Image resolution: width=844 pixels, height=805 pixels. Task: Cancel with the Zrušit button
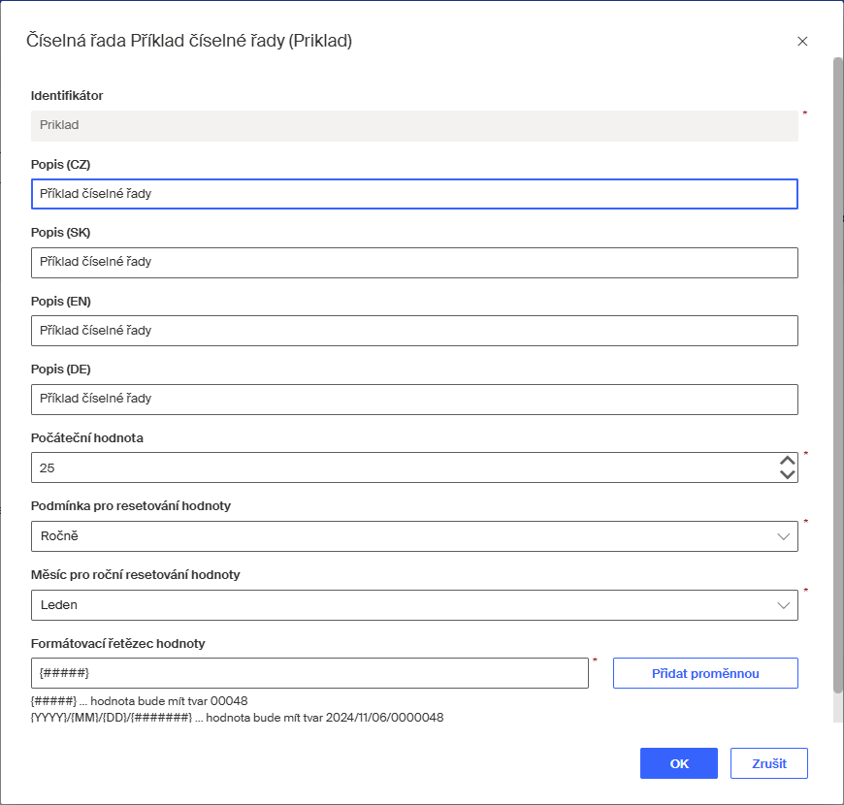(x=768, y=763)
